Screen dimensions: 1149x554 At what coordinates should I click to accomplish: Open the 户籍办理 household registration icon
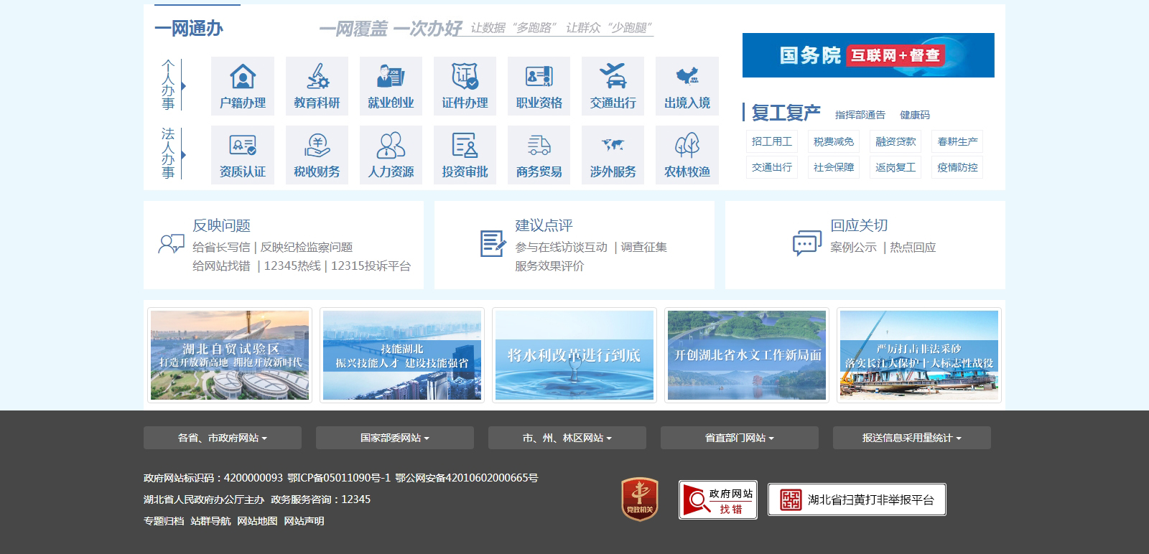coord(243,77)
